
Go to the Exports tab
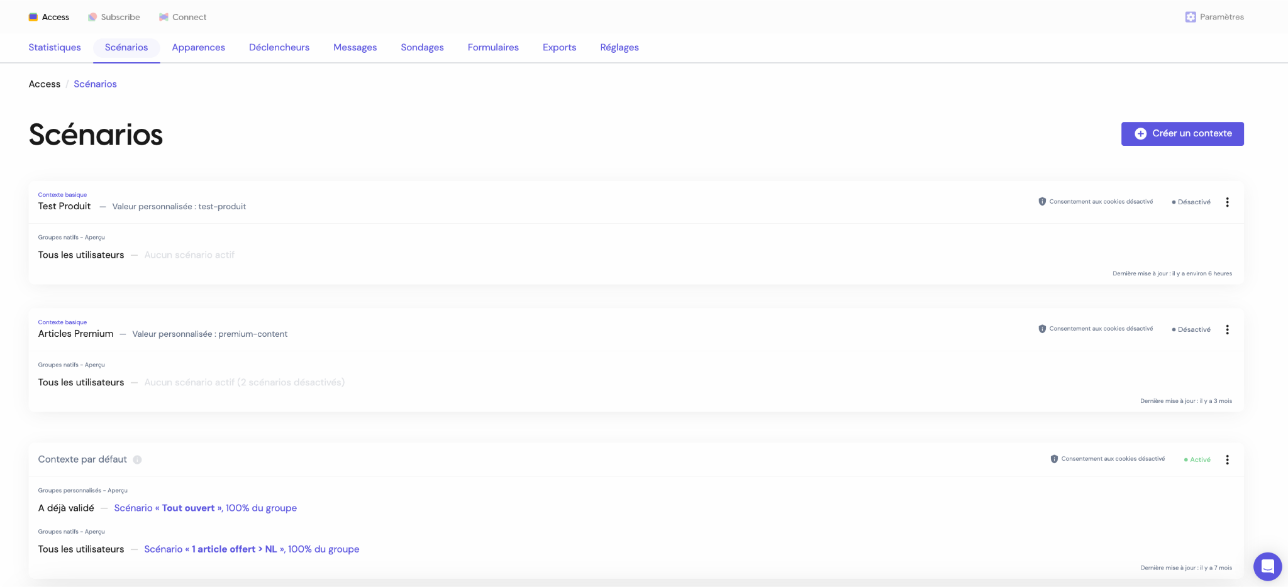click(x=559, y=47)
